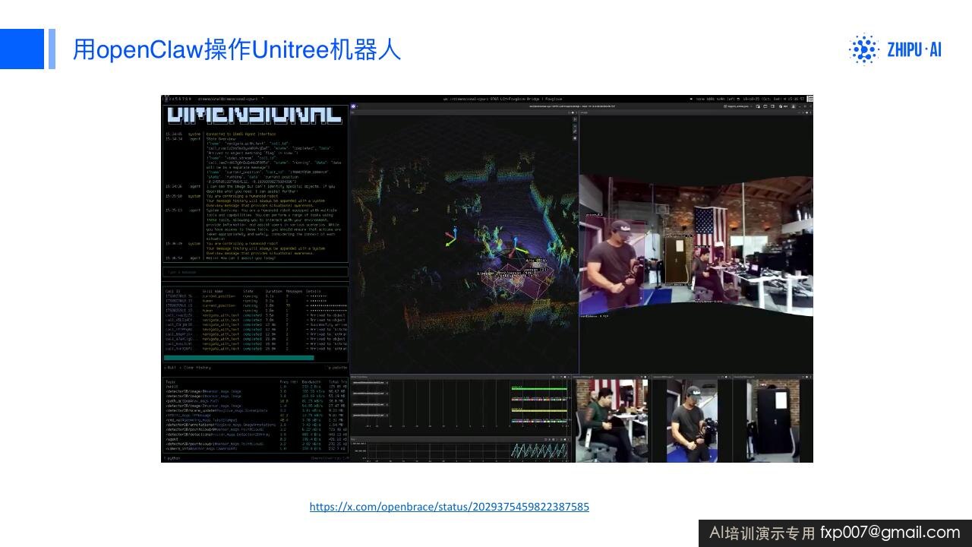Click the large wide-angle camera image panel
Screen dimensions: 972x547
(x=696, y=247)
